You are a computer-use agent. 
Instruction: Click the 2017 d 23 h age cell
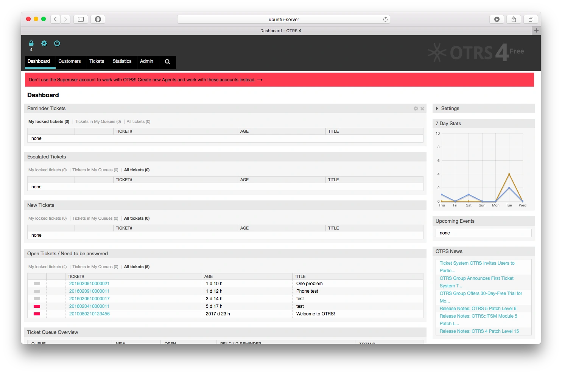pos(218,314)
